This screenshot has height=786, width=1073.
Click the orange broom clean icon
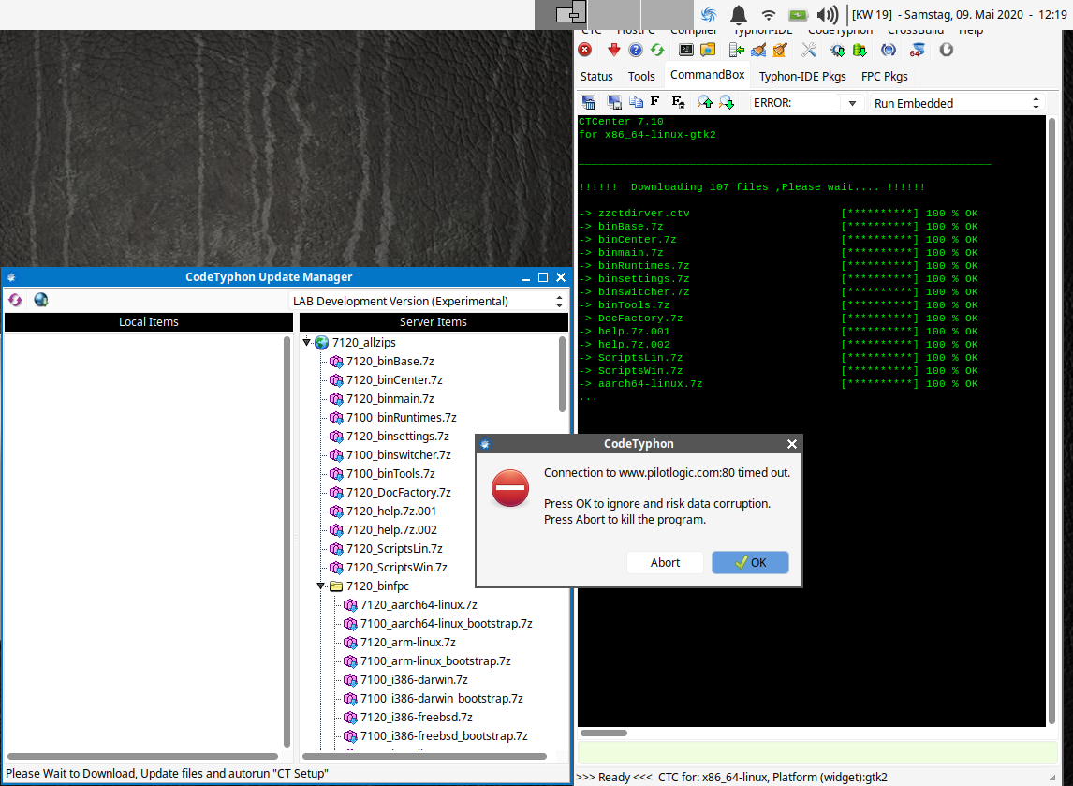tap(780, 50)
